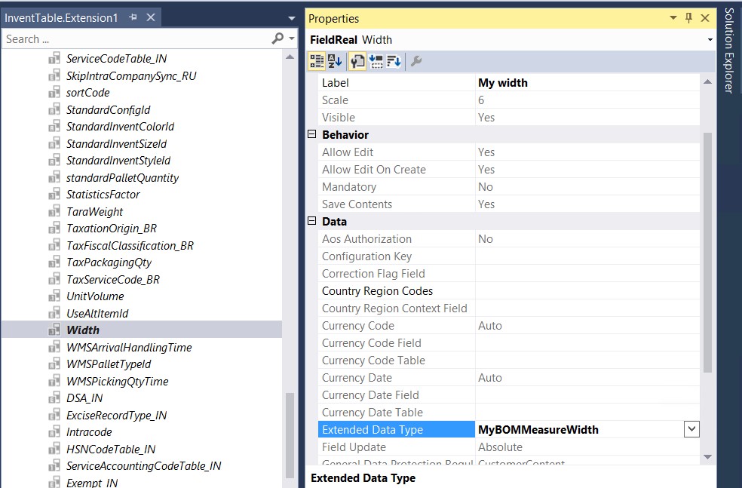Viewport: 742px width, 488px height.
Task: Open the FieldReal Width object selector dropdown
Action: pyautogui.click(x=710, y=40)
